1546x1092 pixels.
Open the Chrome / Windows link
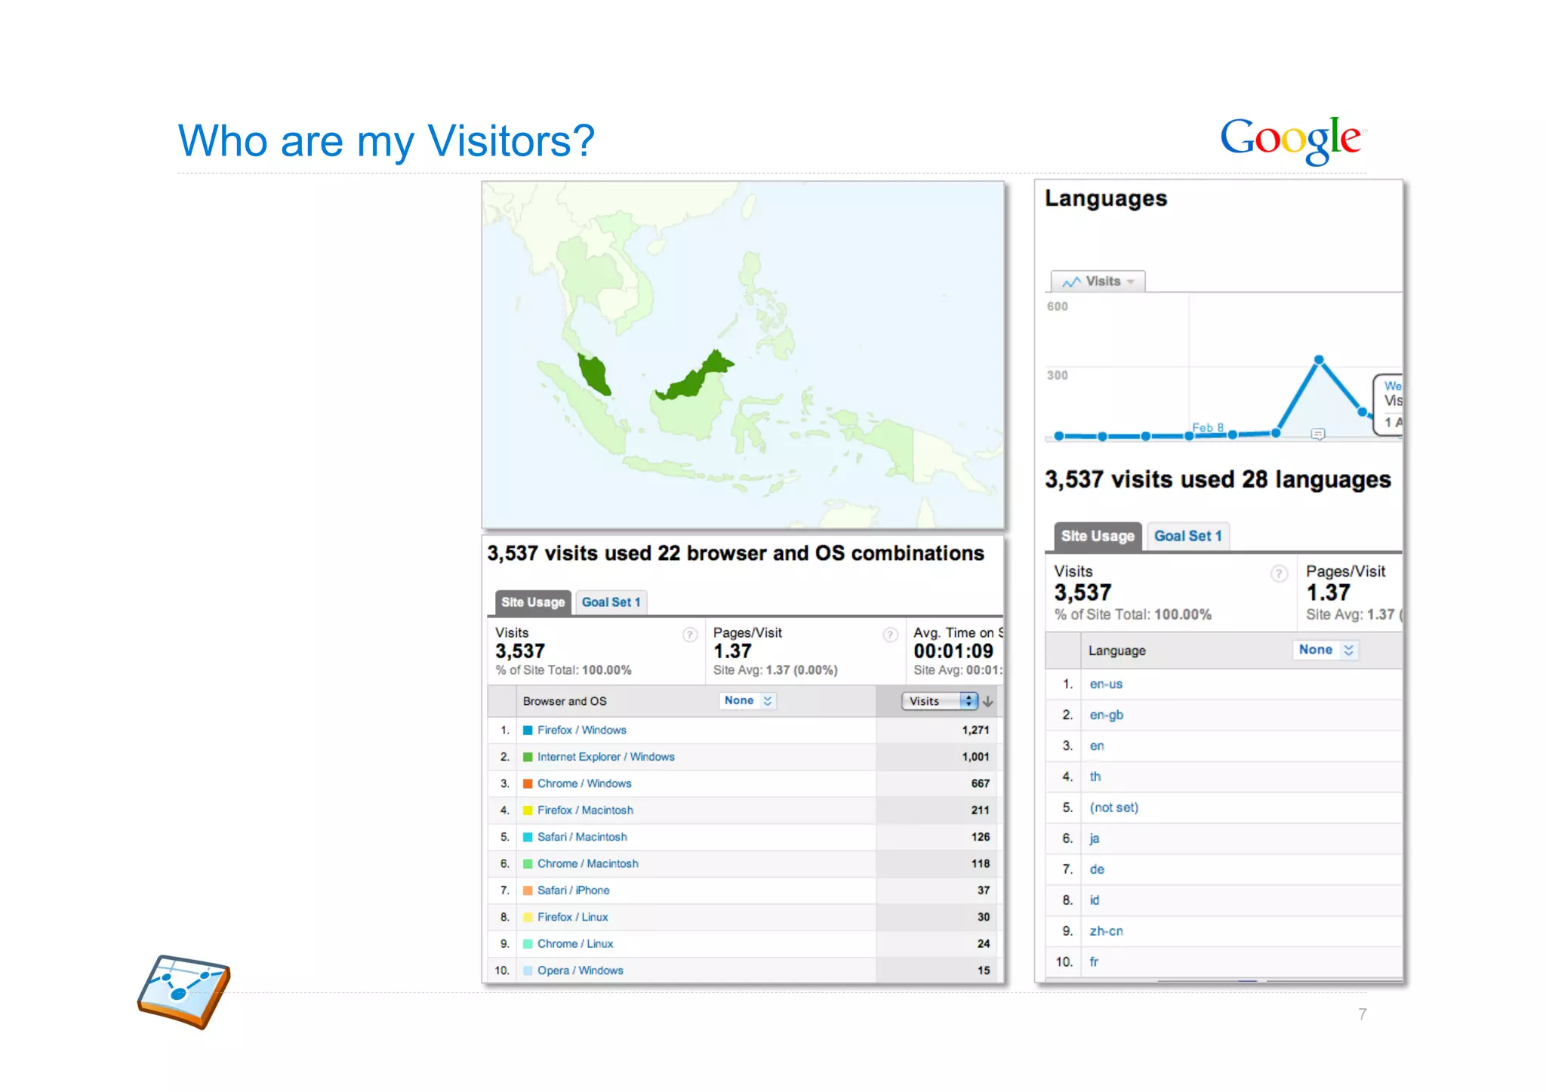click(584, 783)
